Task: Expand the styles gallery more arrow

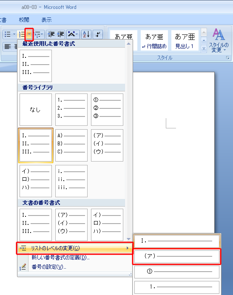Action: coord(204,48)
